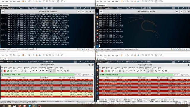Screen dimensions: 190x107
Task: Open filter history dropdown in HoneyPot Wireshark
Action: [x=80, y=75]
